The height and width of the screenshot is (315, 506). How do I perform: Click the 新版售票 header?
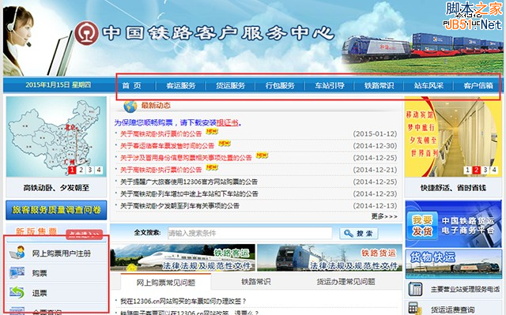click(36, 231)
